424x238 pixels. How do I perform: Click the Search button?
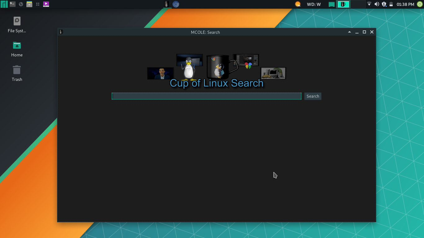(x=313, y=96)
